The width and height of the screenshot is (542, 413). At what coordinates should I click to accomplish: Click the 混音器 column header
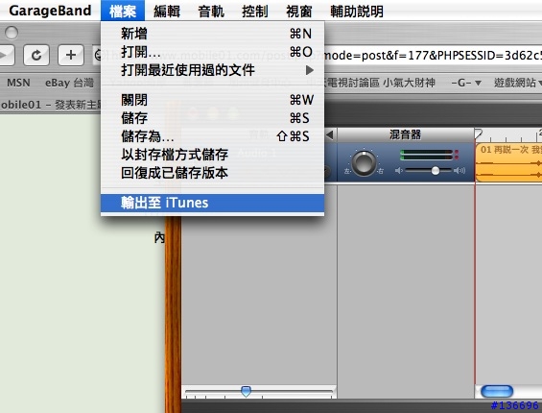point(405,134)
